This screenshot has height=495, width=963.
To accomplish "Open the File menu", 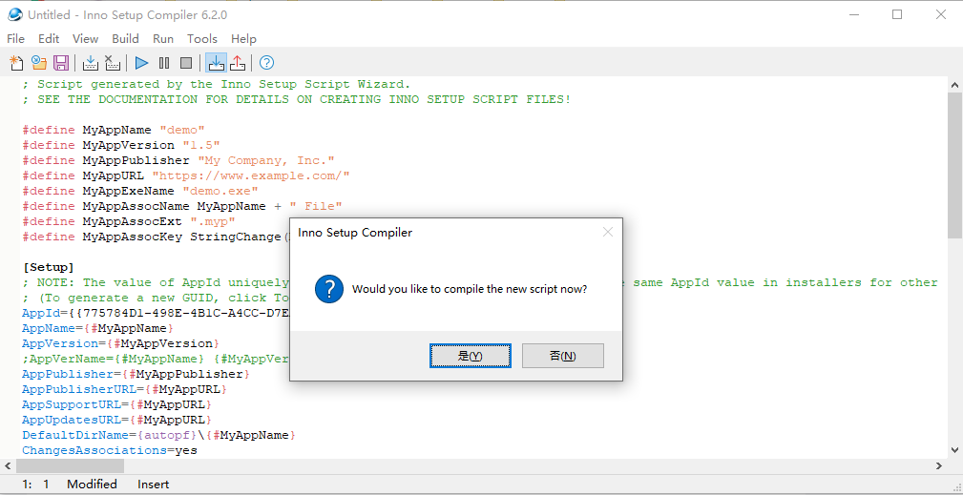I will (15, 39).
